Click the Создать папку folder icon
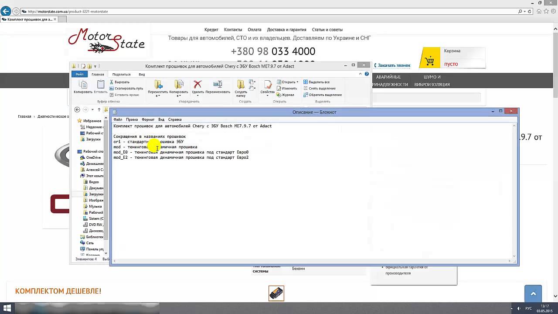This screenshot has height=314, width=558. point(241,84)
